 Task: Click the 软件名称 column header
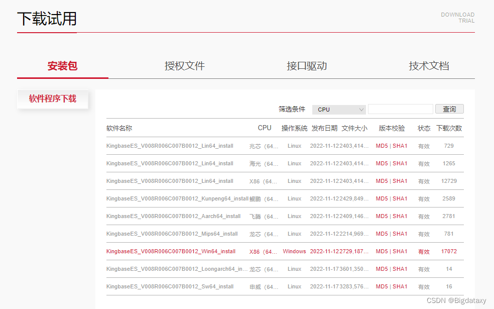coord(119,128)
